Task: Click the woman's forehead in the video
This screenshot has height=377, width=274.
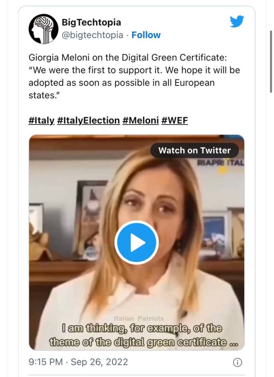Action: tap(147, 176)
